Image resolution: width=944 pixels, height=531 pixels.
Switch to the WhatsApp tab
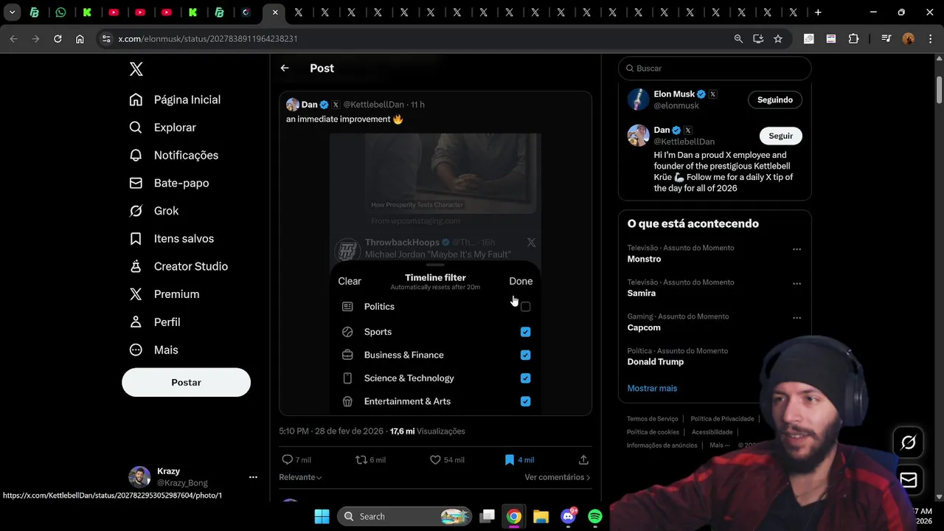pyautogui.click(x=60, y=13)
